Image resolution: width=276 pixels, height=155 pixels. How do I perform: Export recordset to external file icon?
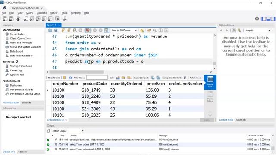(x=153, y=77)
